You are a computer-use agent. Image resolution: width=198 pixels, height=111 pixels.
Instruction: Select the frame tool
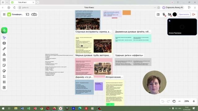(x=4, y=82)
